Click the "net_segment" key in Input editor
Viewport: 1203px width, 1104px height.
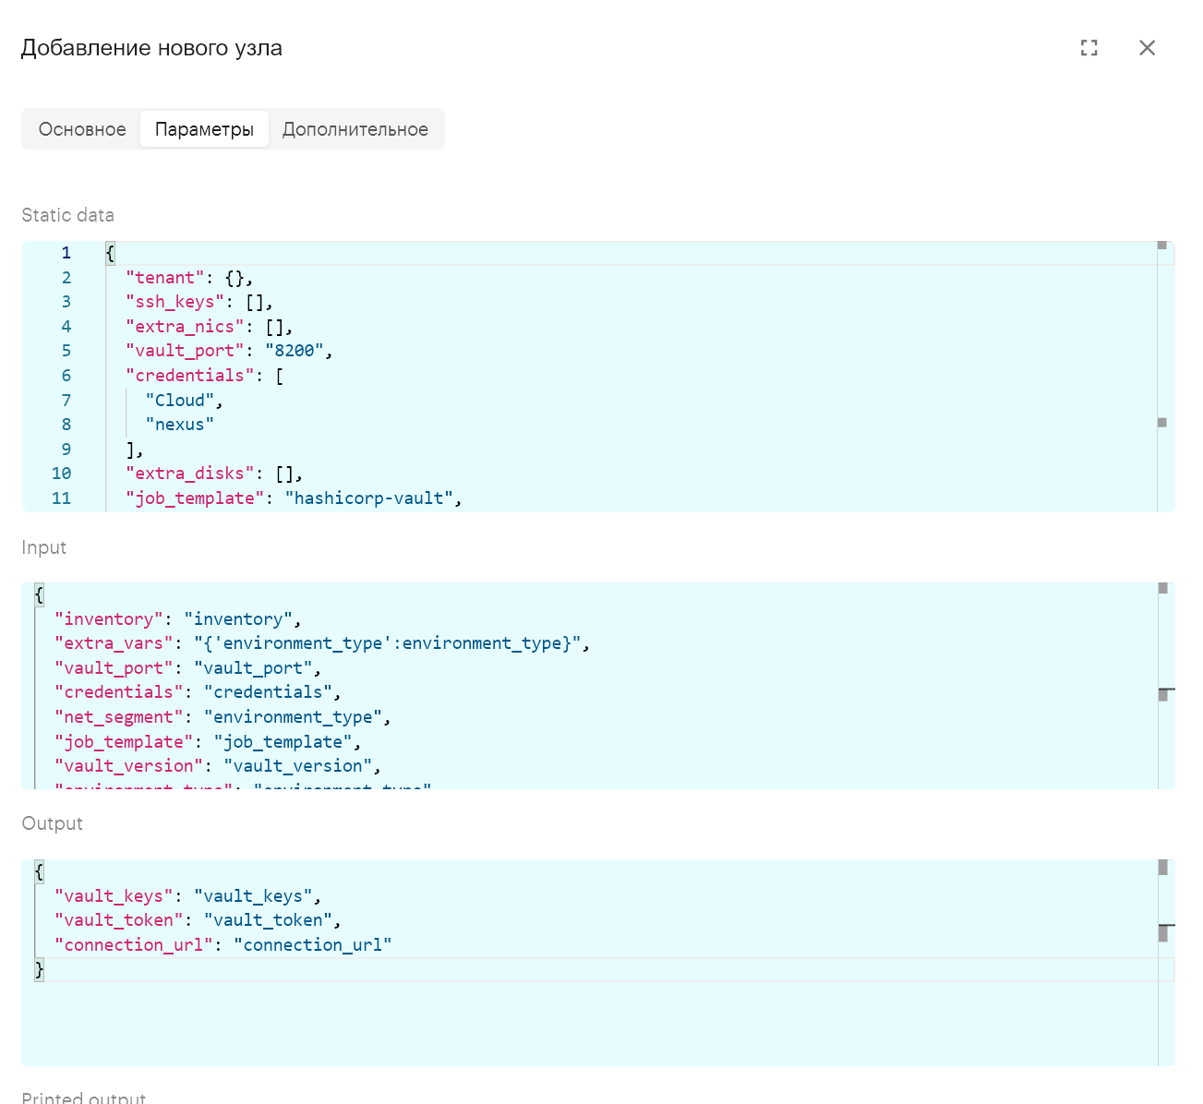pyautogui.click(x=119, y=717)
